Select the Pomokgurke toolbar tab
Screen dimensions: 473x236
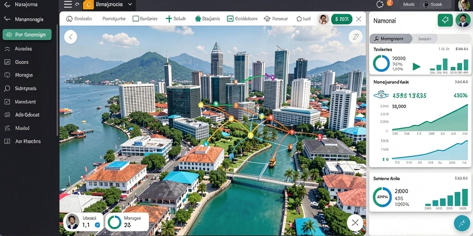click(114, 18)
